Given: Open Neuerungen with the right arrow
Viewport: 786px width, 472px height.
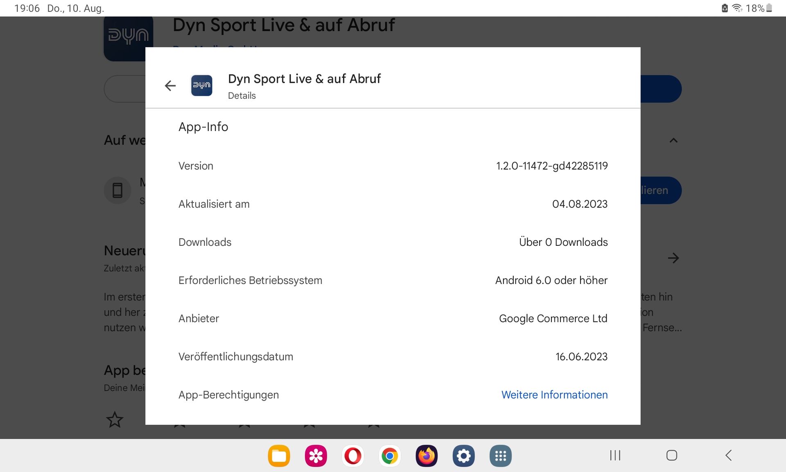Looking at the screenshot, I should click(x=673, y=258).
